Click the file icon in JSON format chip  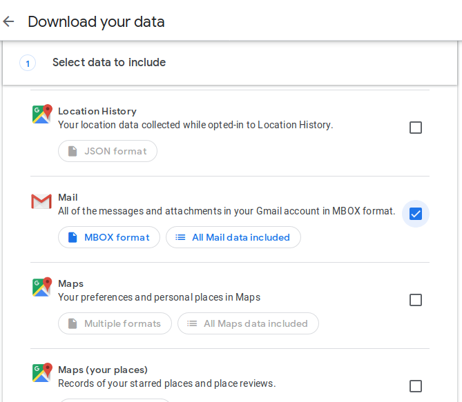click(x=73, y=151)
